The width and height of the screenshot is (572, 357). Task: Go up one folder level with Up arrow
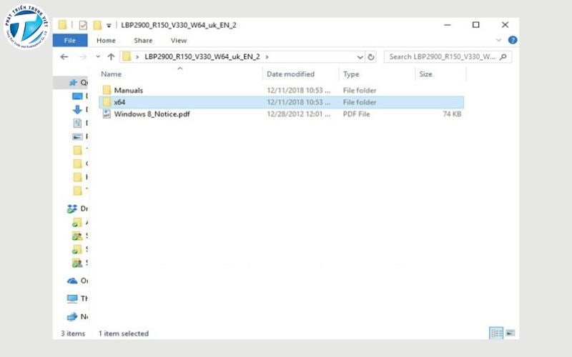(x=111, y=56)
